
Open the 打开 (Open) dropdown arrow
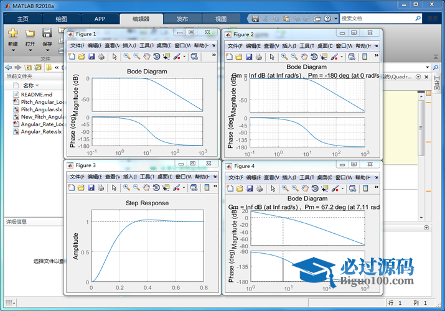point(30,51)
